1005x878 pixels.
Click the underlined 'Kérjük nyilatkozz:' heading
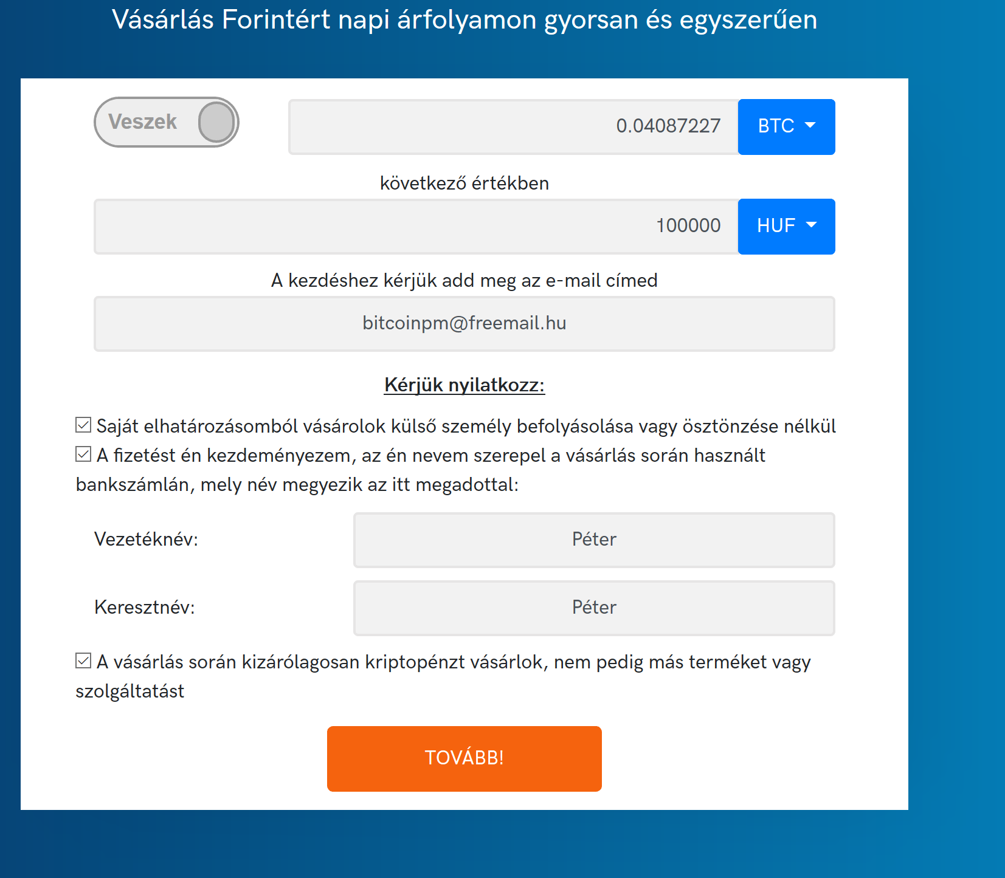[x=464, y=385]
